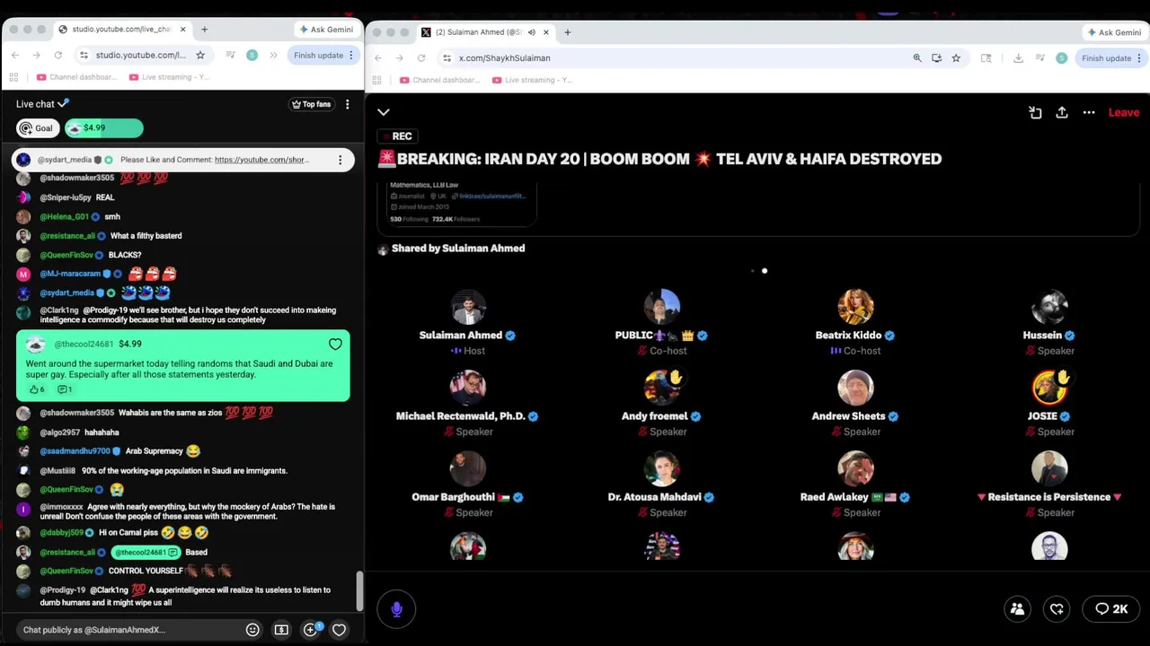1150x646 pixels.
Task: Click the Goal button in live chat
Action: [x=37, y=128]
